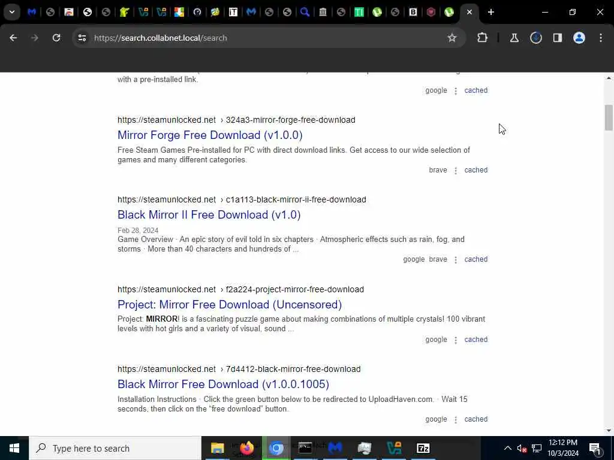Click the scrollbar up arrow

point(609,78)
